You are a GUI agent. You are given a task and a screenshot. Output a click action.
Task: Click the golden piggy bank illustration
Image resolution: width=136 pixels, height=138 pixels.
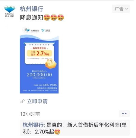(51, 64)
